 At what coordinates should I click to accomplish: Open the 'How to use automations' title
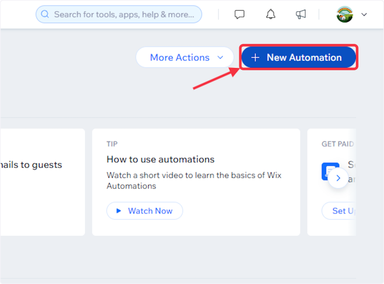point(160,159)
